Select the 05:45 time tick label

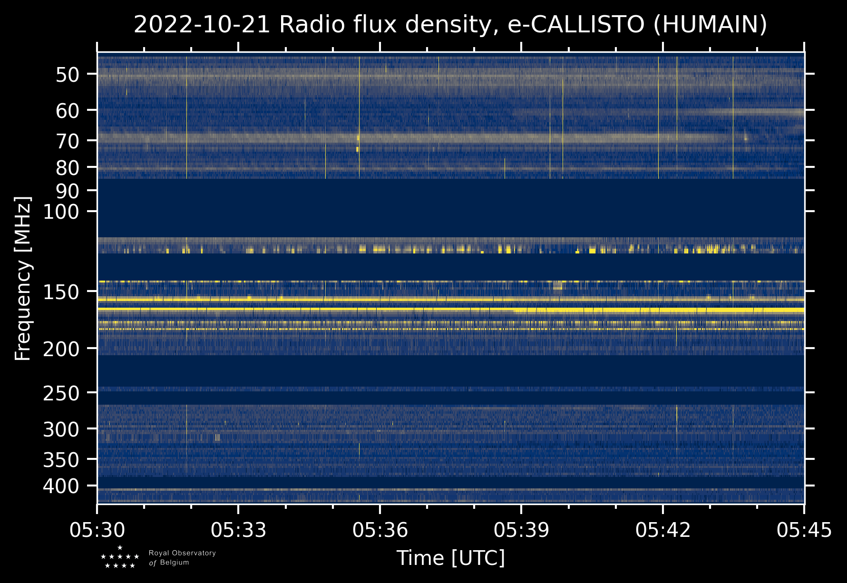point(804,530)
